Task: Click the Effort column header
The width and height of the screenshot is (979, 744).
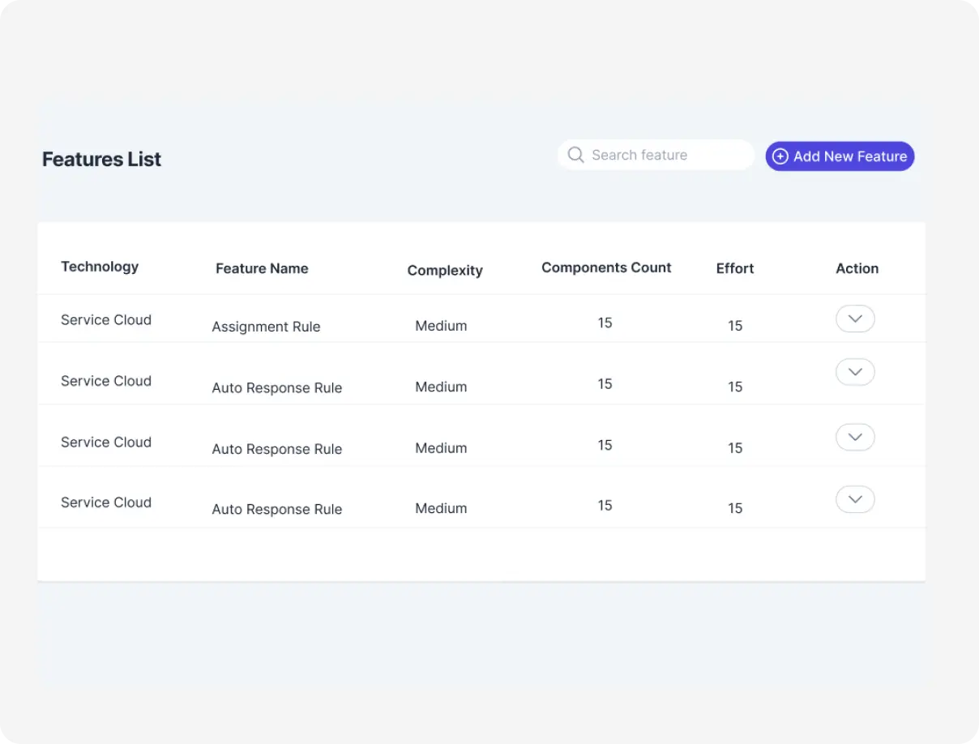Action: coord(735,268)
